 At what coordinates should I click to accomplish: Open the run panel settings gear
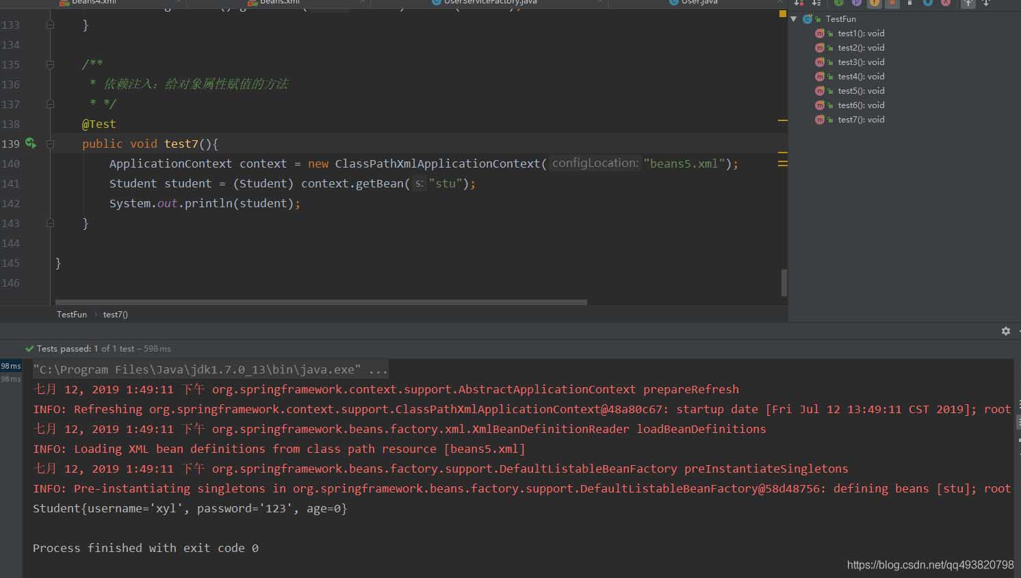[x=1005, y=331]
